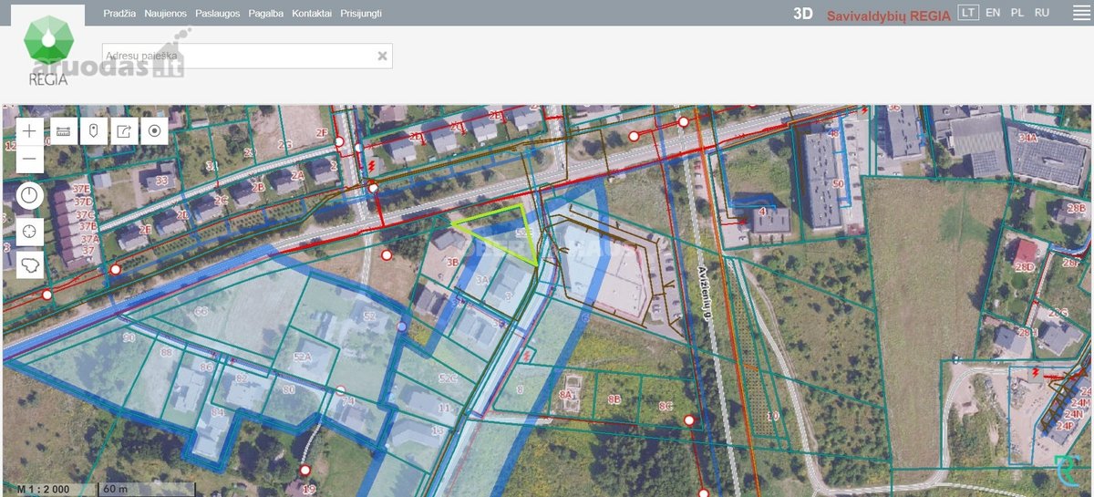This screenshot has height=497, width=1094.
Task: Zoom out the map with minus button
Action: coord(30,159)
